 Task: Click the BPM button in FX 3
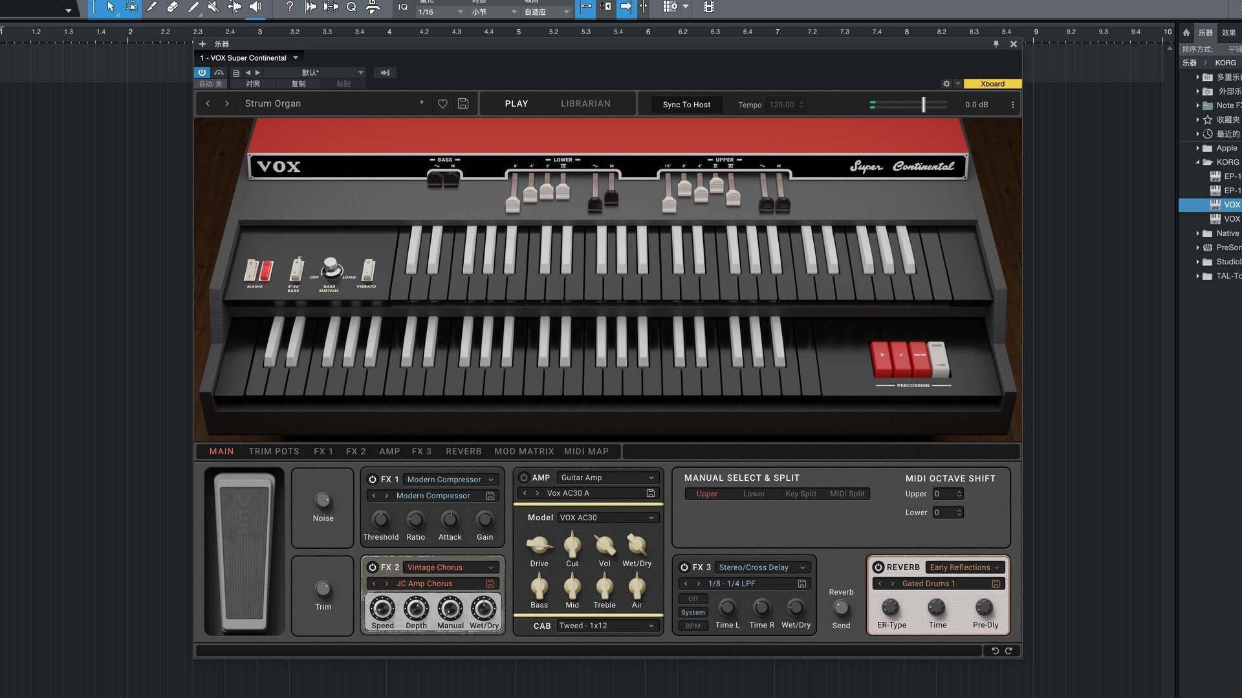click(693, 626)
